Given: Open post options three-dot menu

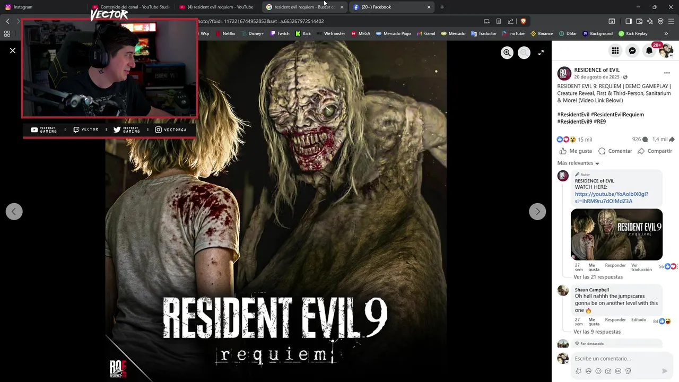Looking at the screenshot, I should (667, 73).
